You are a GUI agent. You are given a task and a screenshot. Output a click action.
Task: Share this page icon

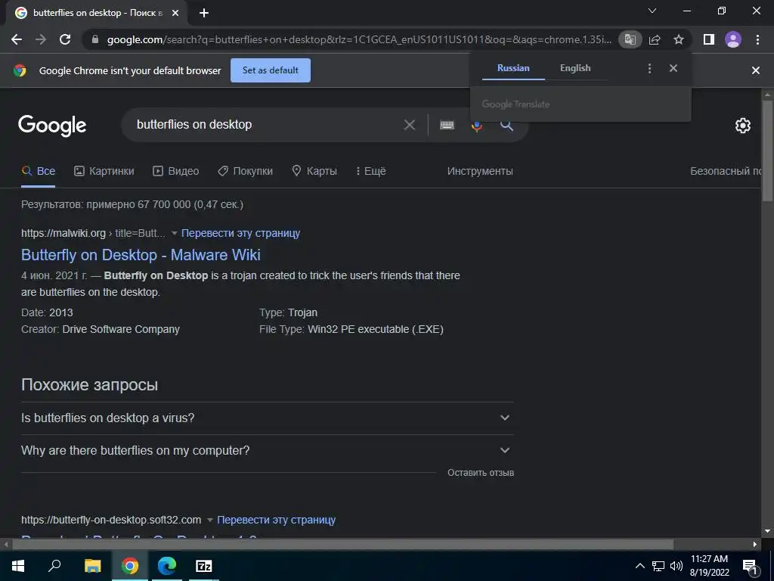655,39
